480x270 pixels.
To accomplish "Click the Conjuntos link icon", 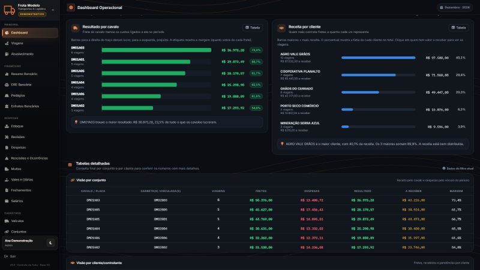I will (7, 232).
